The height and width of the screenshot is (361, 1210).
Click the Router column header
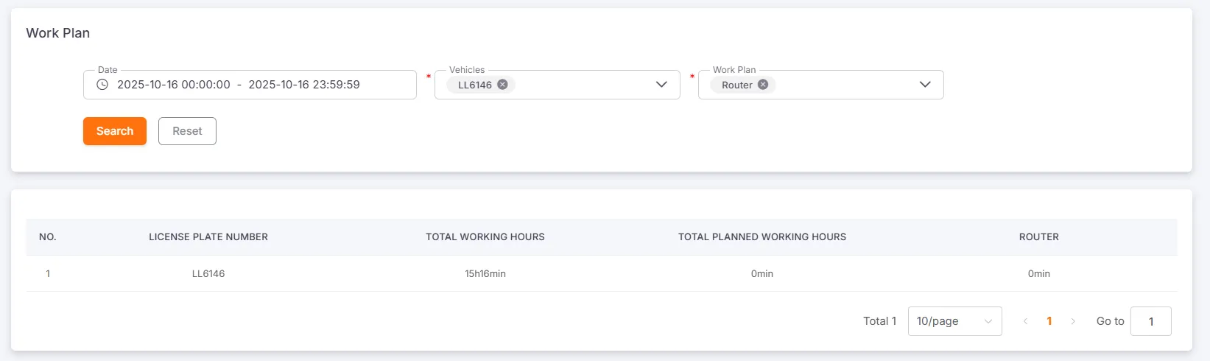(x=1039, y=237)
